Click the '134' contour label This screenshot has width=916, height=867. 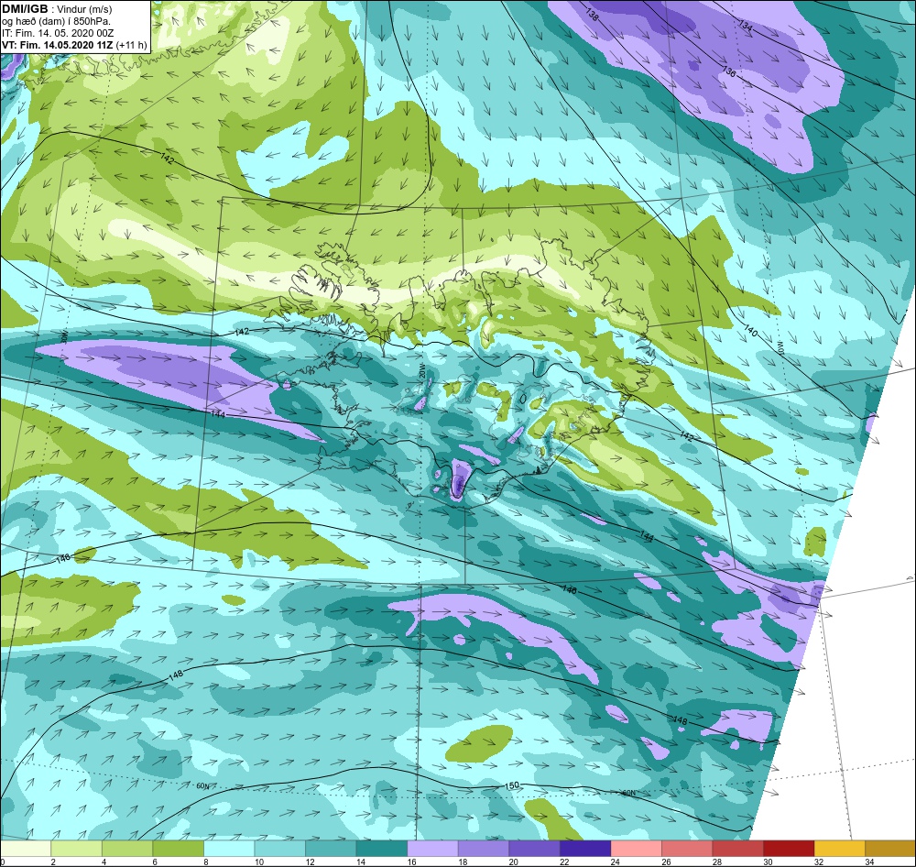click(745, 25)
